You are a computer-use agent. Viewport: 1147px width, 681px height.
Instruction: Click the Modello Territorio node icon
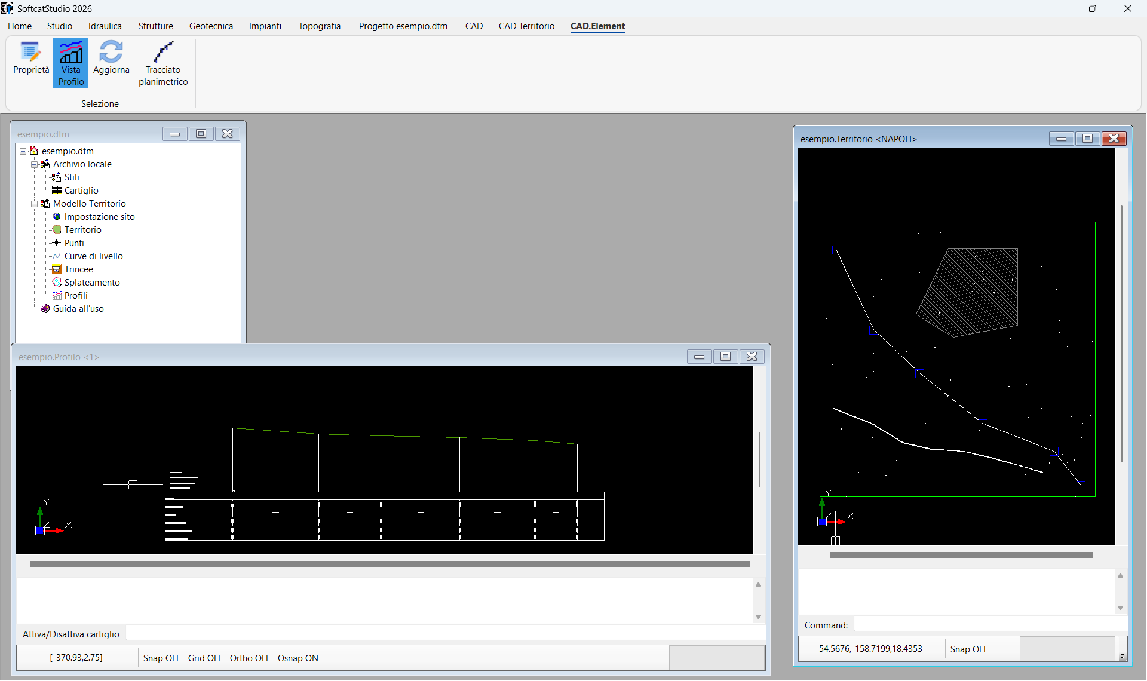(x=45, y=204)
